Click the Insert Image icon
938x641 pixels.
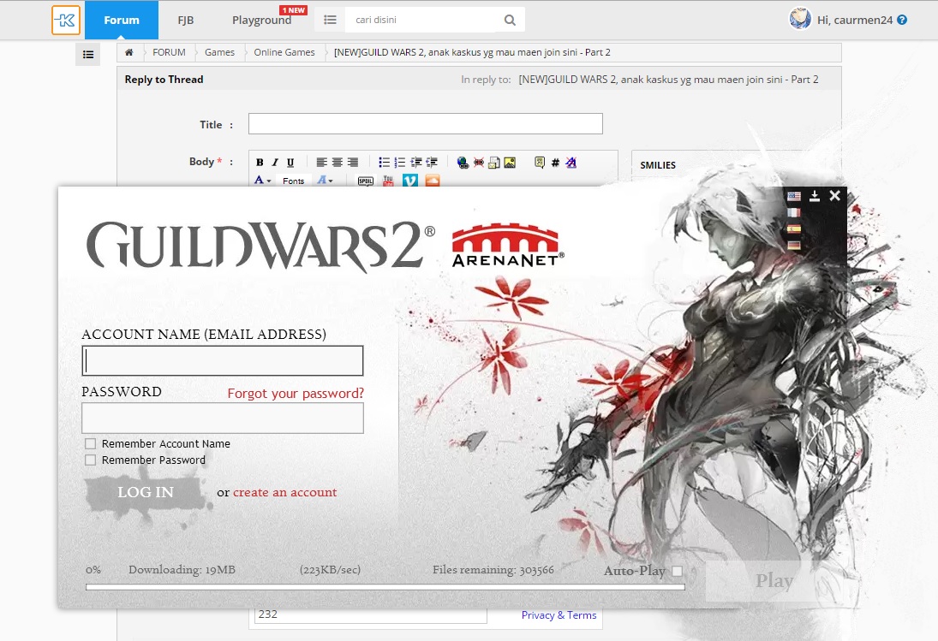510,163
